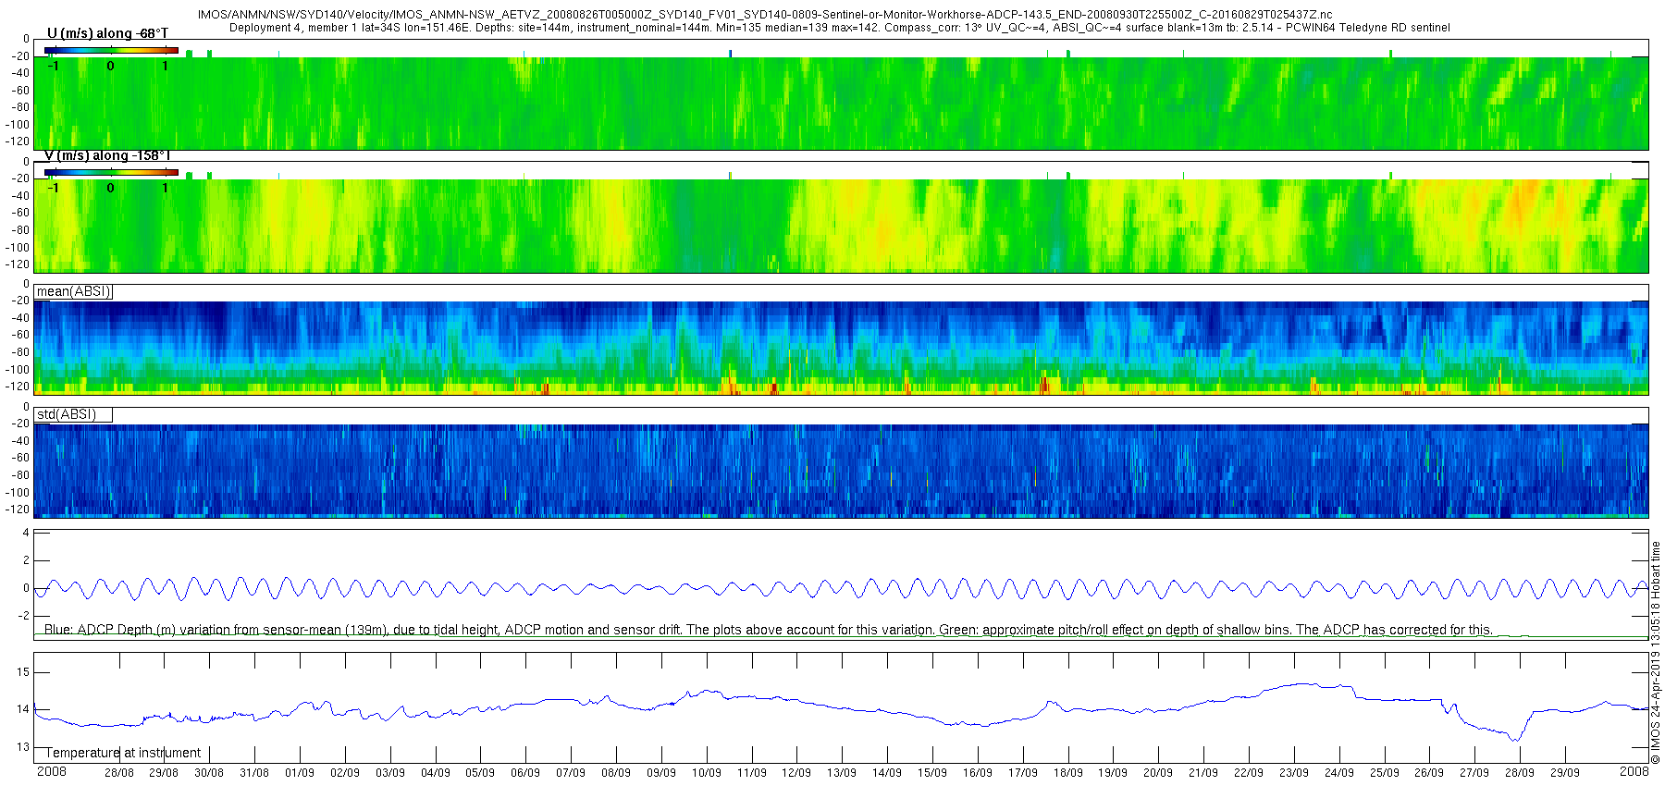The height and width of the screenshot is (786, 1665).
Task: Click the 12/09 date tick label
Action: pyautogui.click(x=796, y=773)
